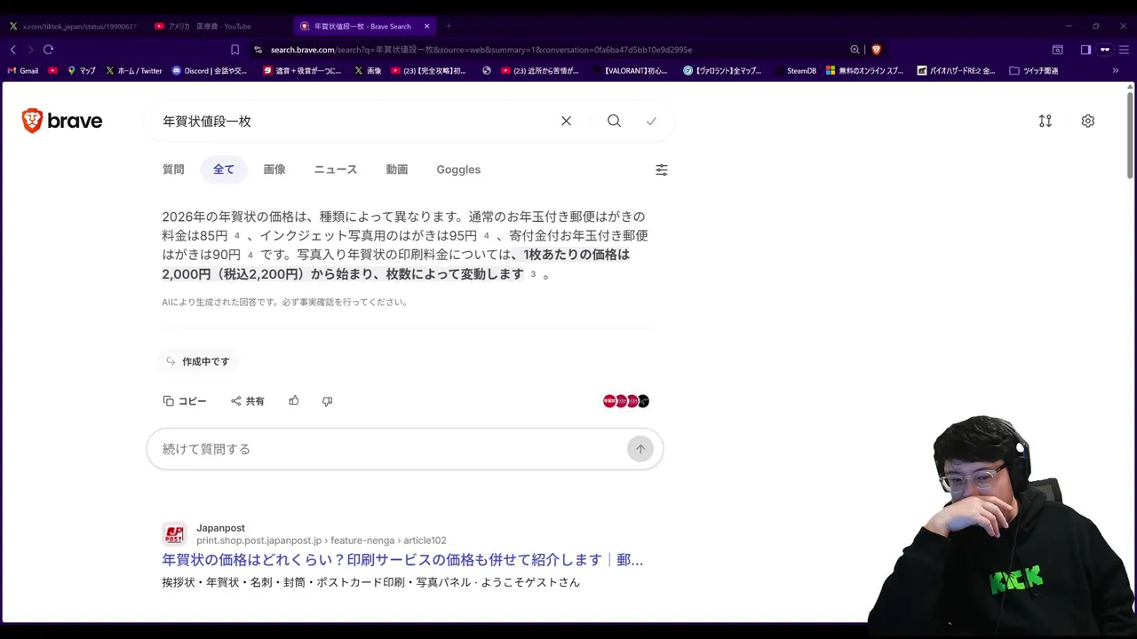Go back with browser back arrow

tap(12, 50)
